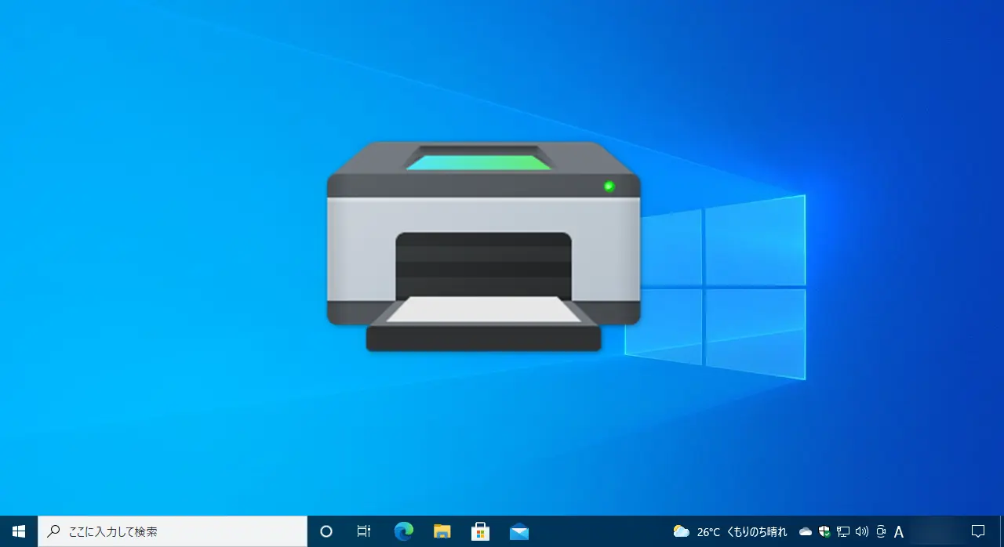The image size is (1004, 547).
Task: Click the magnifier icon in search box
Action: pos(54,531)
